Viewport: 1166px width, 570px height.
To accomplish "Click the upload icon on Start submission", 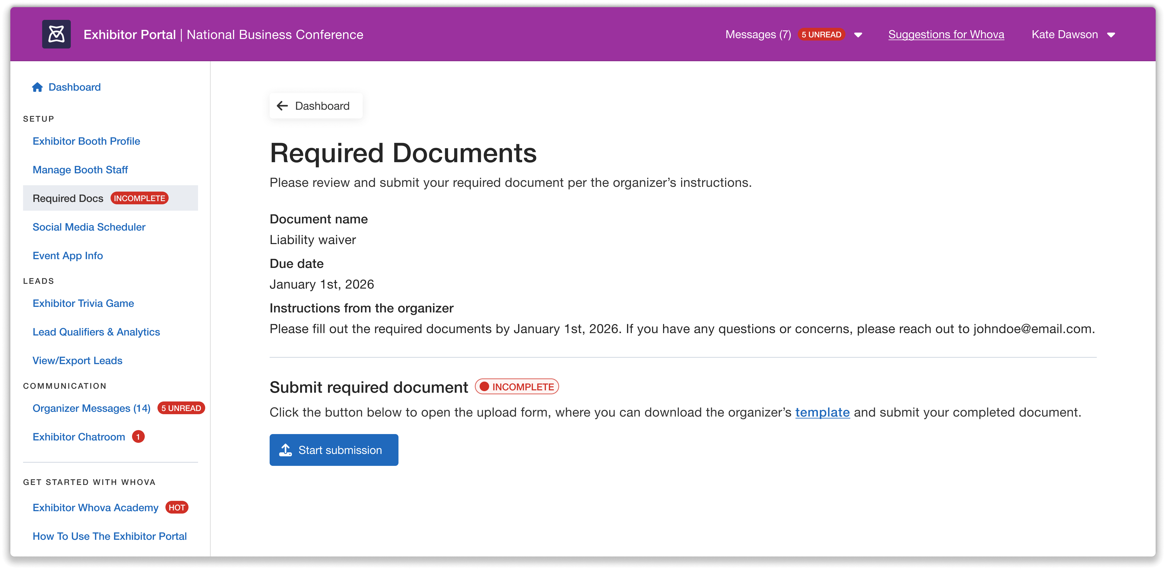I will click(286, 450).
